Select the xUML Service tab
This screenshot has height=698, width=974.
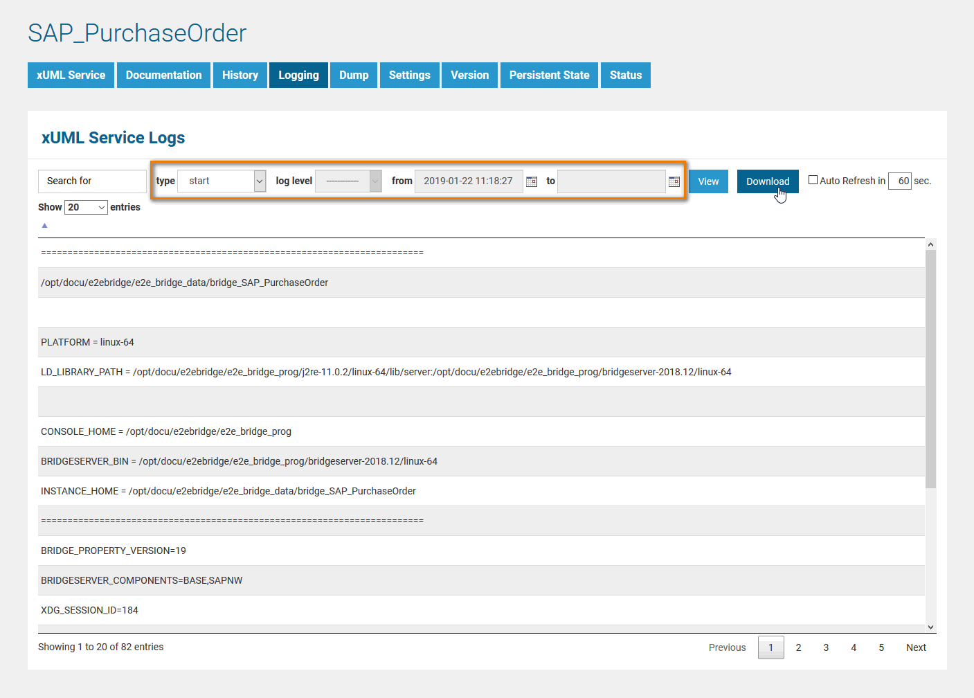pos(71,75)
